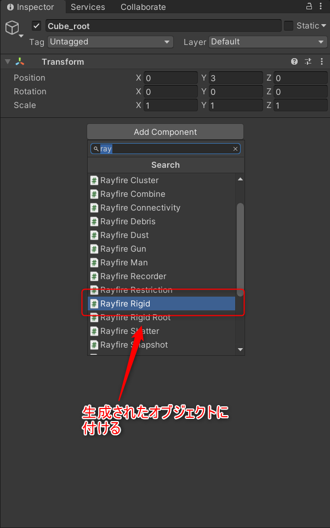Select Rayfire Man component

coord(162,263)
